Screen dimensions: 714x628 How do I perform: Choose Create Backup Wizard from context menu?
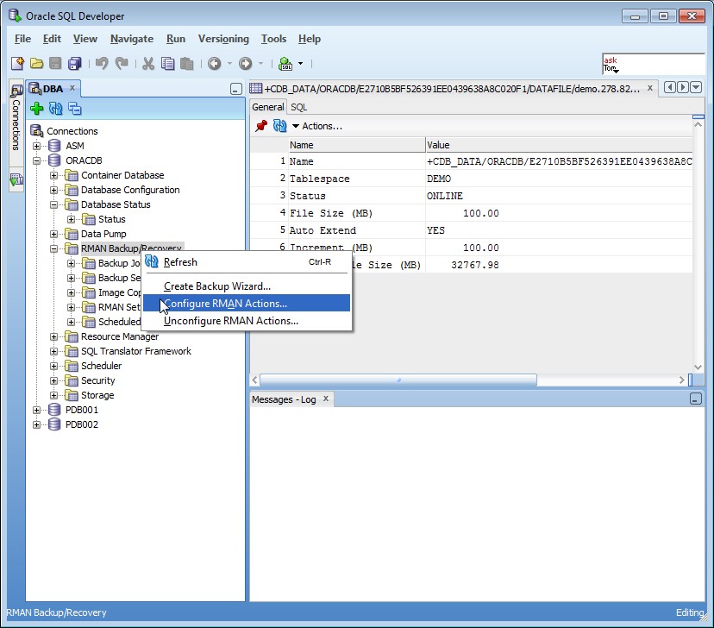[x=217, y=286]
